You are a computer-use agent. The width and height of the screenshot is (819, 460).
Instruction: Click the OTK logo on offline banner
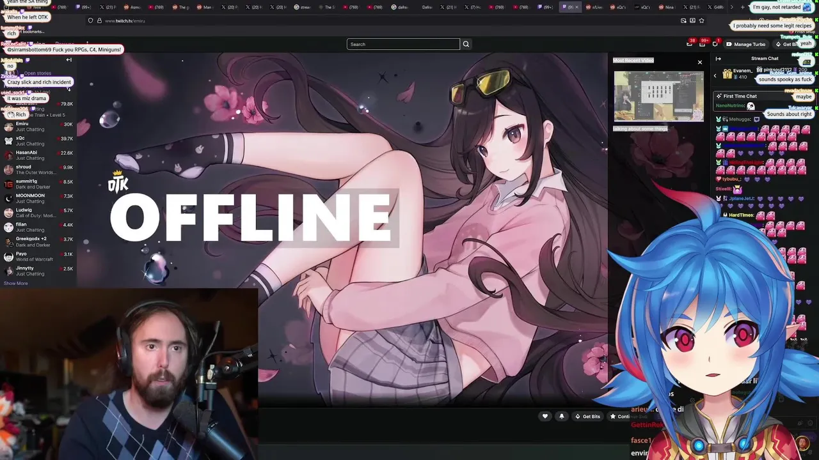tap(118, 183)
